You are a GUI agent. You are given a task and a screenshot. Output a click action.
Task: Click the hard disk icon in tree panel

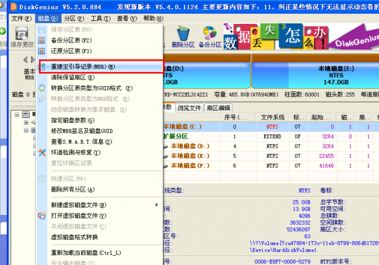tap(26, 114)
